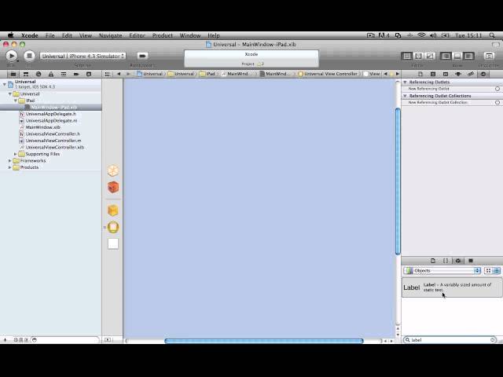
Task: Collapse the Universal group folder
Action: (x=10, y=94)
